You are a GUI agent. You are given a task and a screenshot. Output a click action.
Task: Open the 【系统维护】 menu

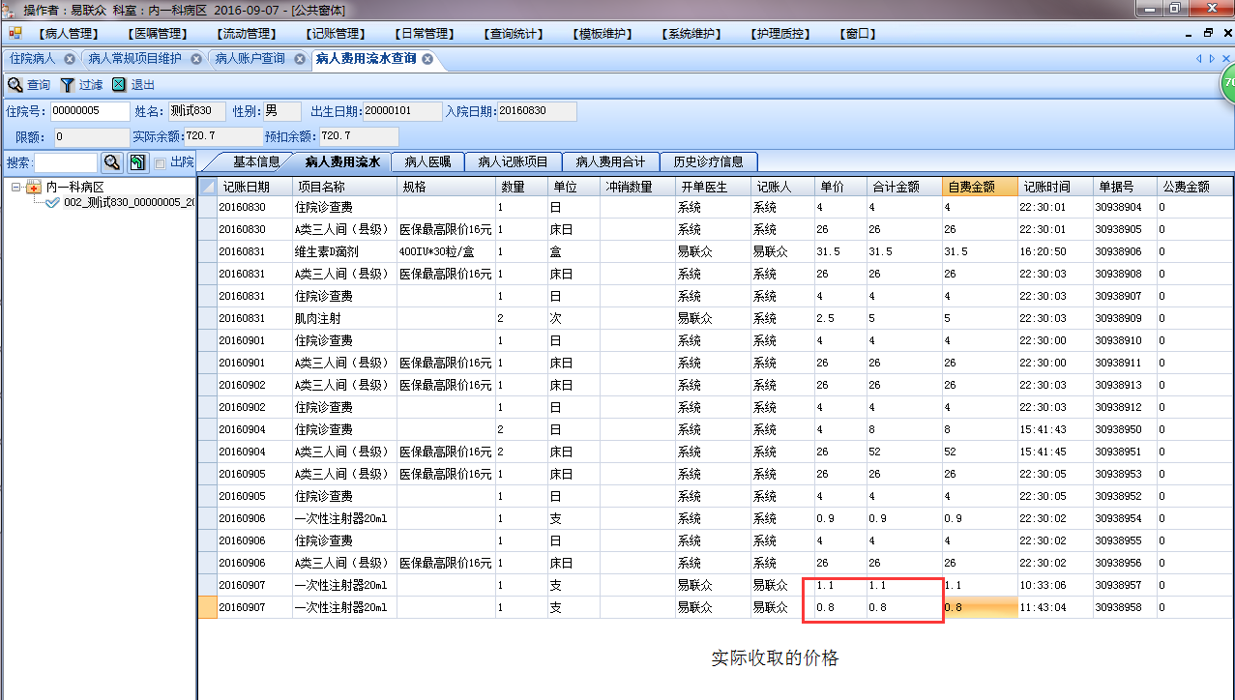(692, 34)
